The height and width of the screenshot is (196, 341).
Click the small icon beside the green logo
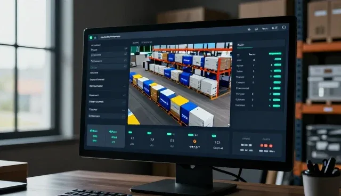(95, 38)
